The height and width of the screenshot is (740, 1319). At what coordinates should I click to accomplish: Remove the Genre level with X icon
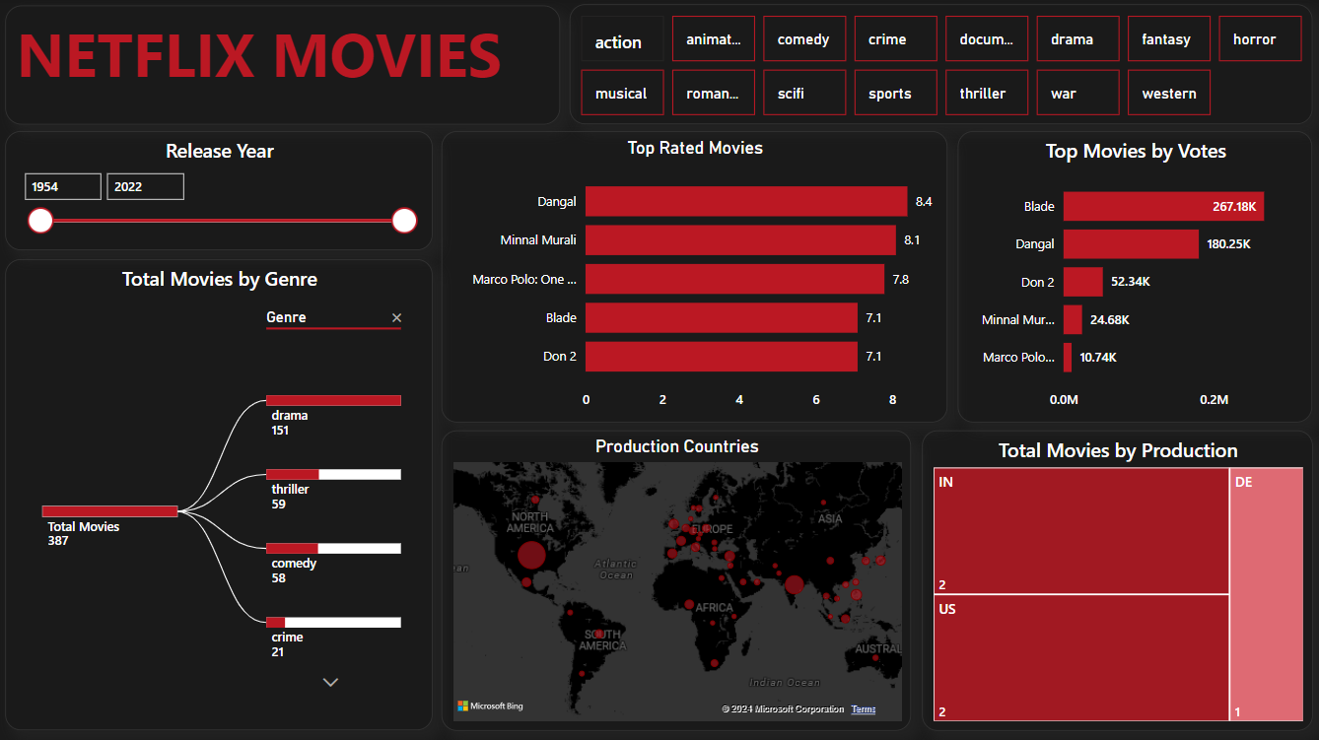(396, 317)
